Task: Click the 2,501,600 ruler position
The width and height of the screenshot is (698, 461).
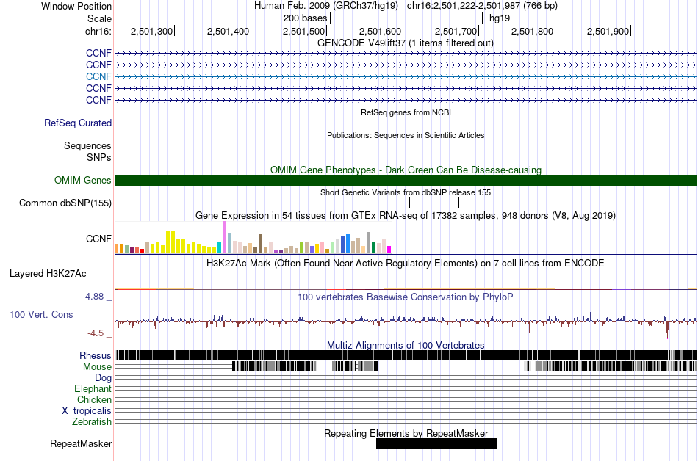Action: [x=380, y=31]
